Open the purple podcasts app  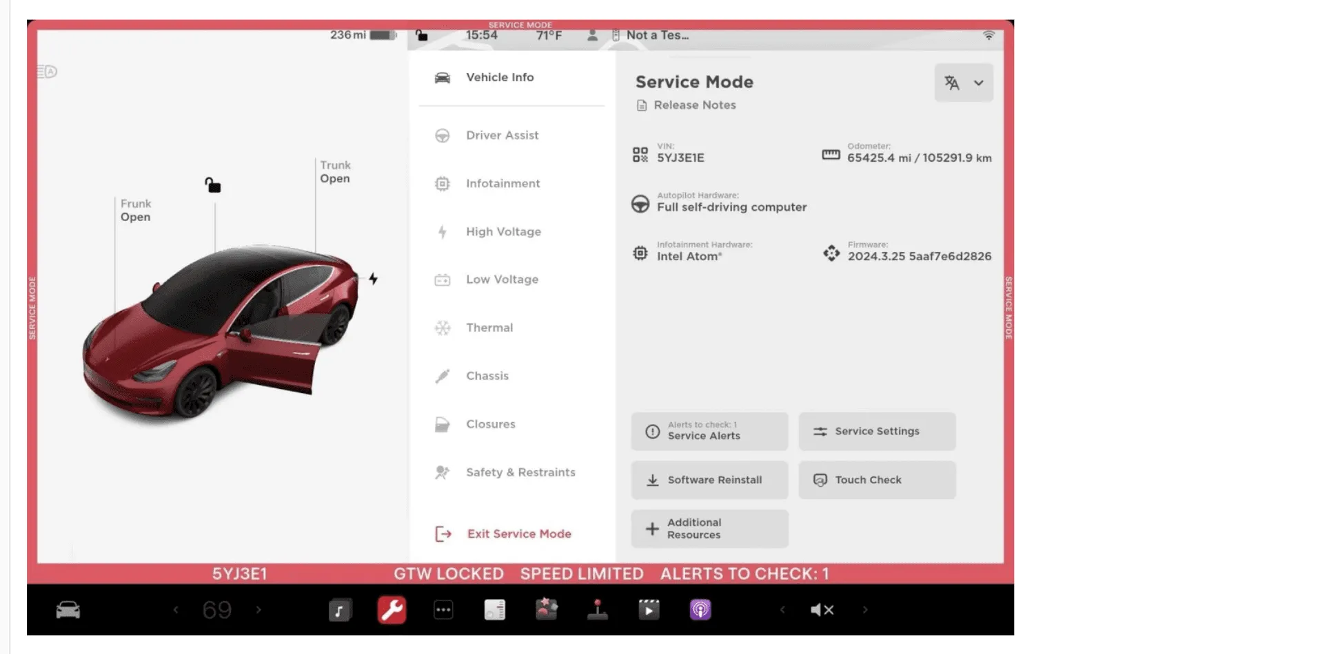tap(700, 610)
